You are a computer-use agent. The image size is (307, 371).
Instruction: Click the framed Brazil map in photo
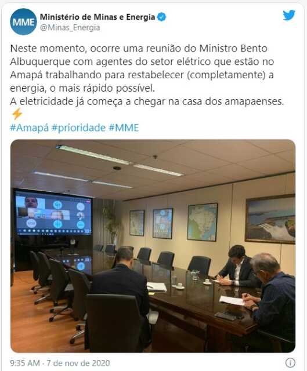(203, 222)
